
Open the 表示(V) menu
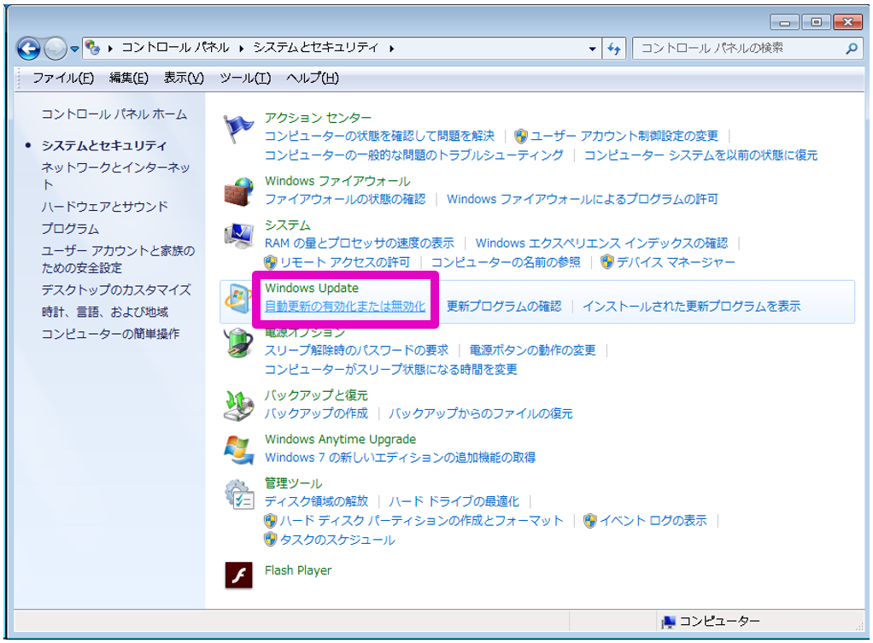click(183, 78)
